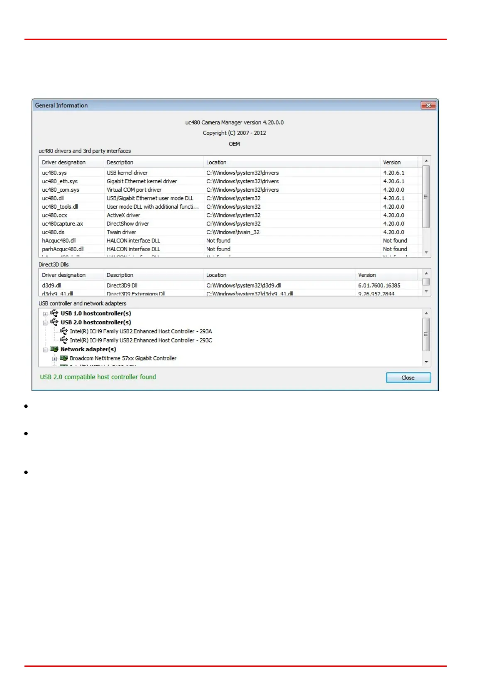Click the C:\Windows\twain_32 location cell
Screen dimensions: 494x700
click(x=233, y=232)
